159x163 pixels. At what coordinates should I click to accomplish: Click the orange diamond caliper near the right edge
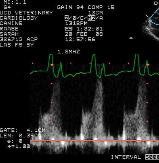148,65
